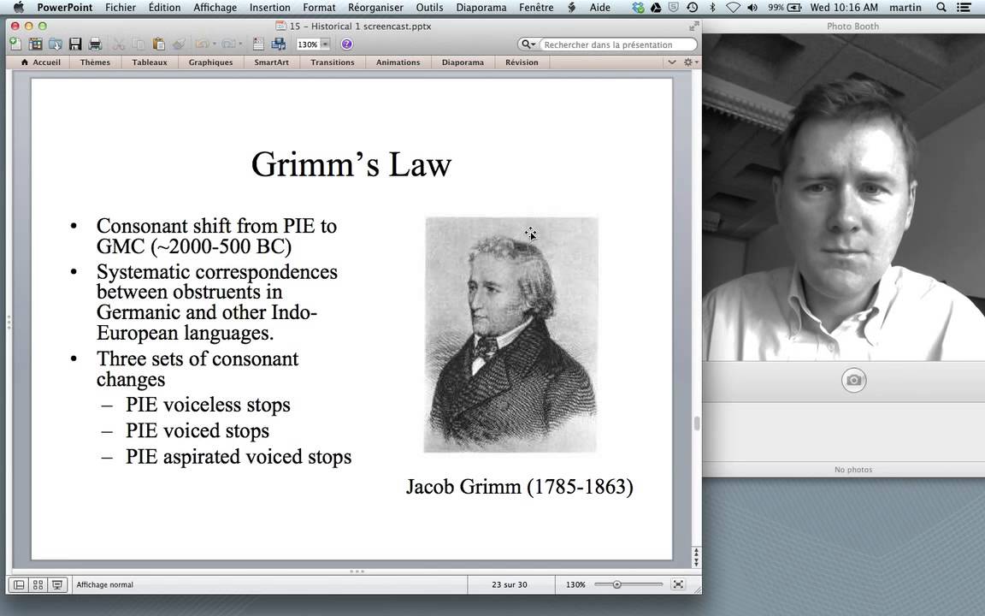Screen dimensions: 985x616
Task: Click the Grimm's Law slide title
Action: [351, 164]
